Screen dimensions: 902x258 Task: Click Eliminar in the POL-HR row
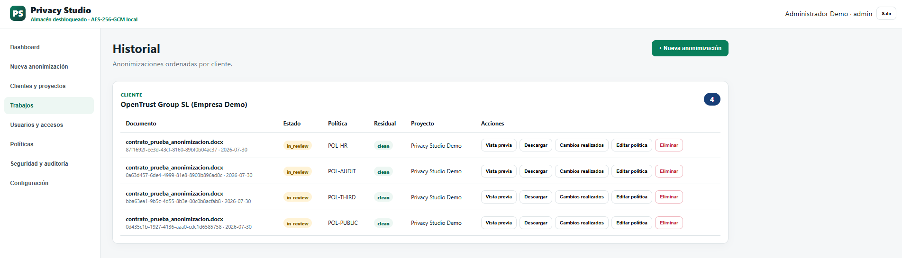click(669, 145)
